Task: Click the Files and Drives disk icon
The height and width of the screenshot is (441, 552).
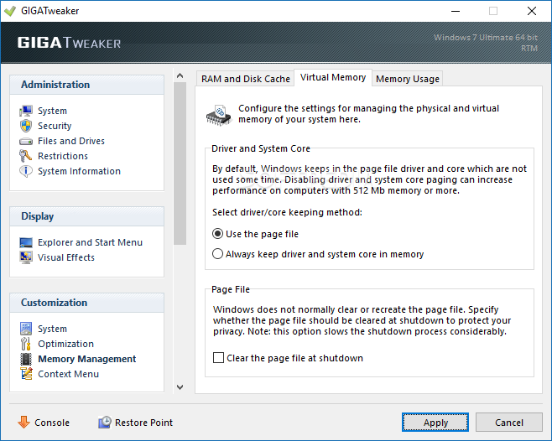Action: point(26,142)
